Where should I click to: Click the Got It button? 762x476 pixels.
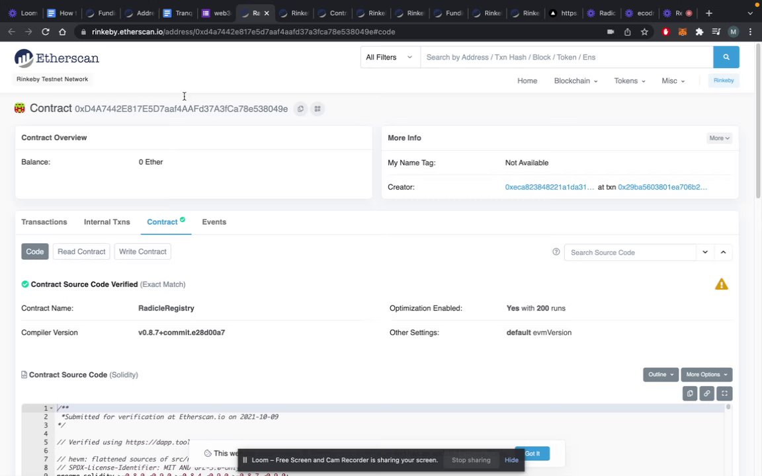(532, 453)
